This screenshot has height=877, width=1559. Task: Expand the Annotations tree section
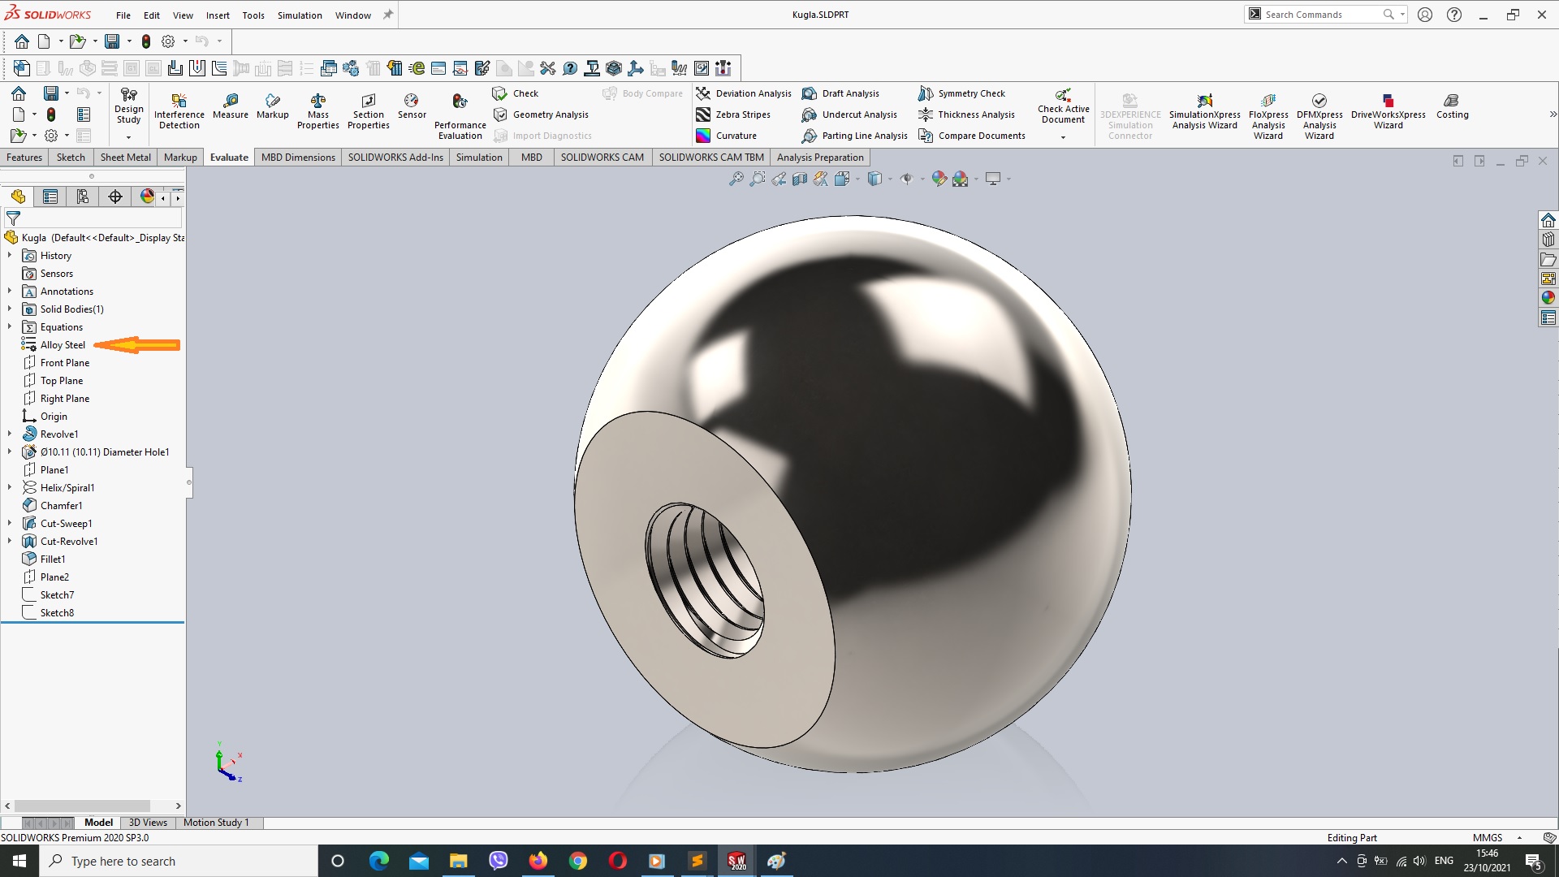[x=10, y=290]
